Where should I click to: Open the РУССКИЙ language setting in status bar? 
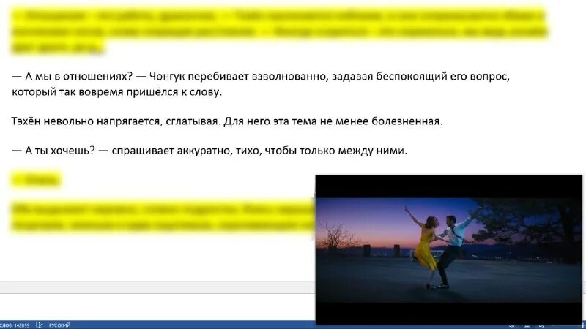click(59, 325)
